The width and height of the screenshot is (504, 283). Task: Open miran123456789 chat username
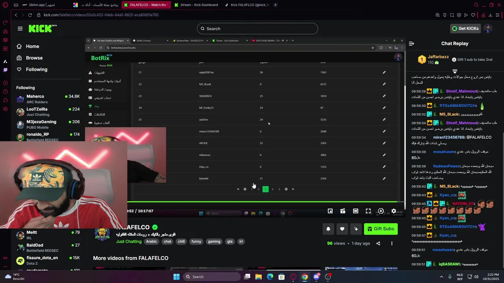[x=449, y=138]
